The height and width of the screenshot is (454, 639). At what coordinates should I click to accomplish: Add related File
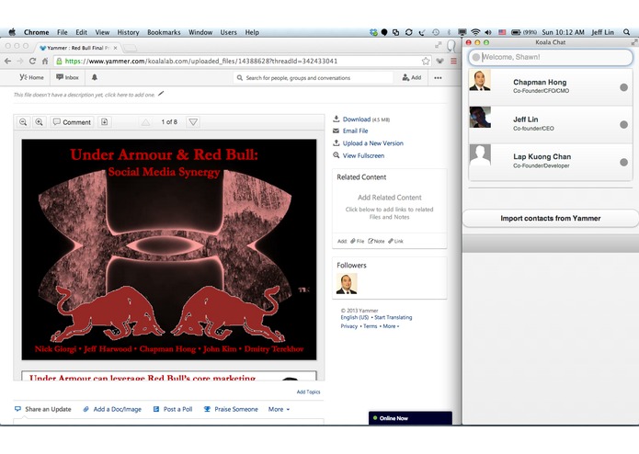[x=358, y=241]
